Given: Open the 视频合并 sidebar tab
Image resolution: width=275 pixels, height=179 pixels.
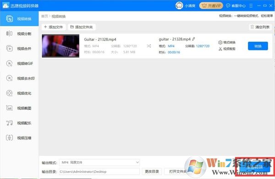Looking at the screenshot, I should (x=19, y=49).
